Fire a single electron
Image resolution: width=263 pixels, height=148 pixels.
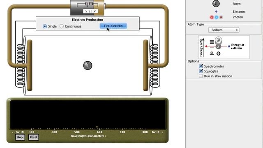pos(113,26)
